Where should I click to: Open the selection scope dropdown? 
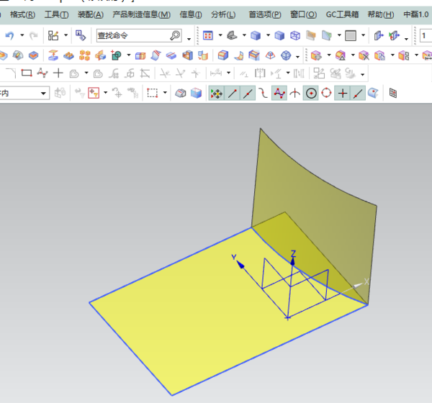pyautogui.click(x=44, y=92)
